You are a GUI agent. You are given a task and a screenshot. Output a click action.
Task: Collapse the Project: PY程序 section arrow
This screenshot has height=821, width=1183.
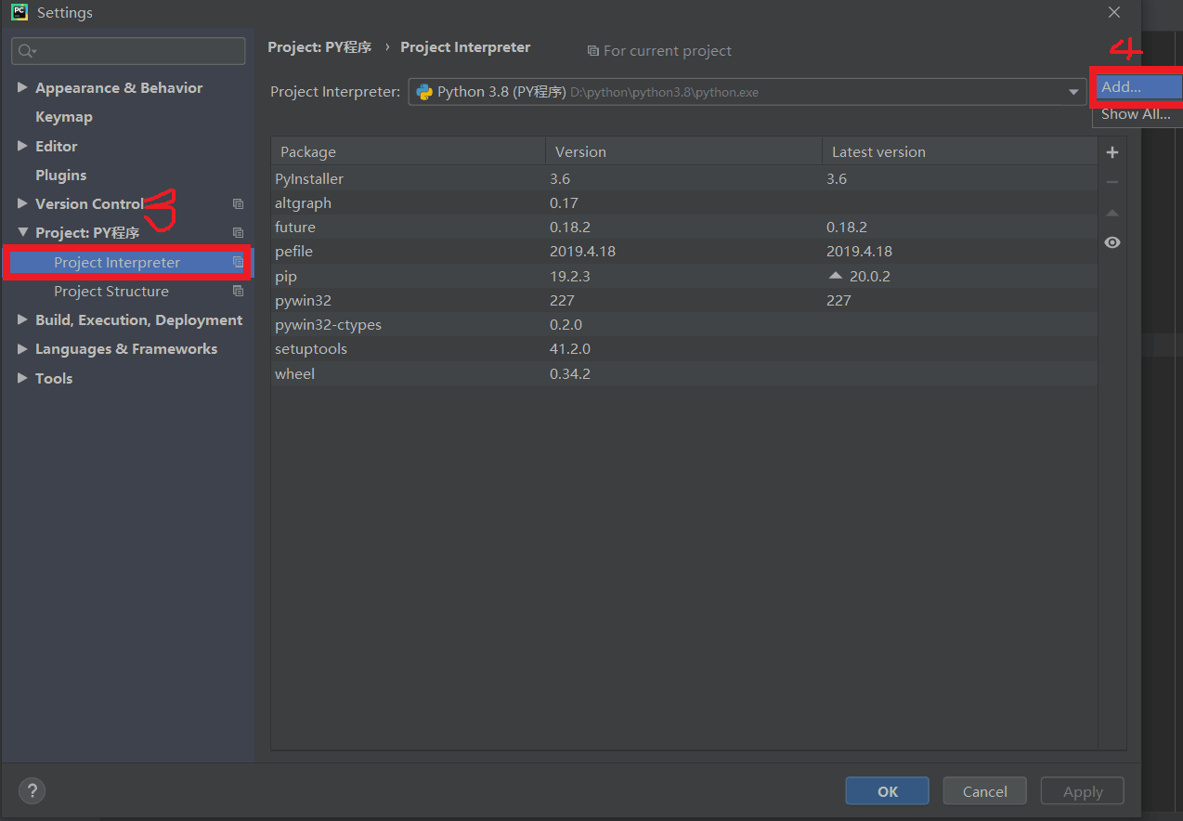point(22,232)
